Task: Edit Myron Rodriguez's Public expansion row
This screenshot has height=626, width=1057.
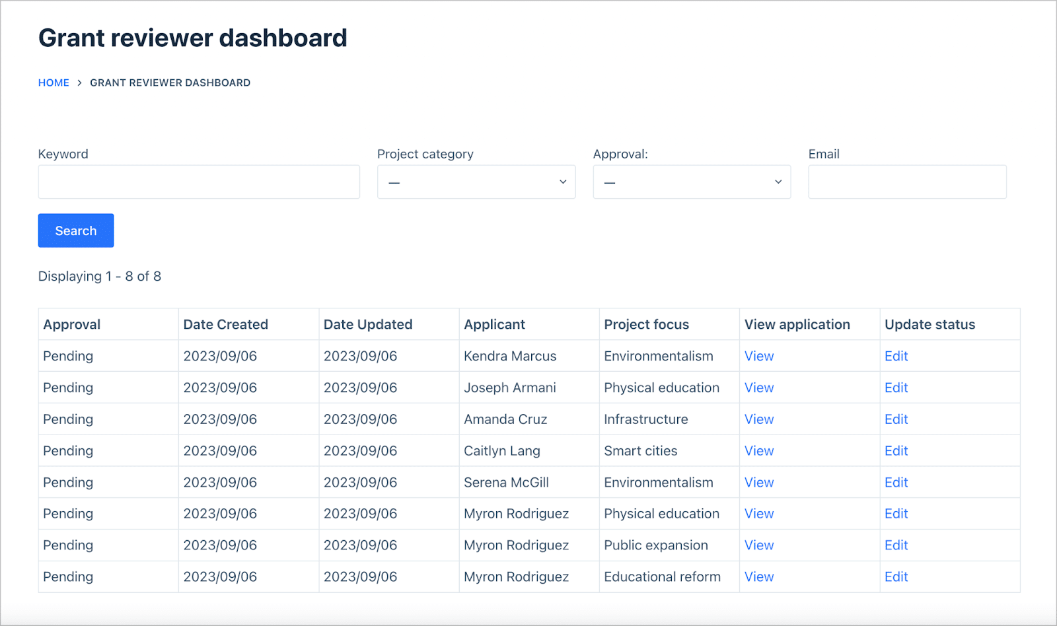Action: 896,545
